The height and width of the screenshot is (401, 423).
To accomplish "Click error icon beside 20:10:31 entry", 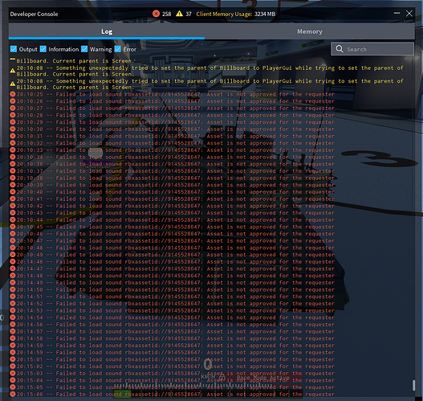I will [x=12, y=136].
